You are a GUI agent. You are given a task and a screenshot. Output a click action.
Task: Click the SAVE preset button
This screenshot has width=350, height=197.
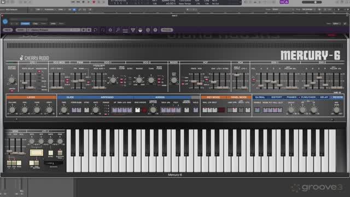tap(21, 30)
